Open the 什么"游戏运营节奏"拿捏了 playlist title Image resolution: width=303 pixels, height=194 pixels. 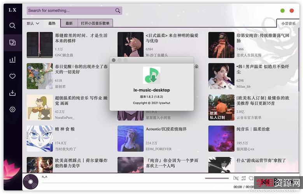261,160
